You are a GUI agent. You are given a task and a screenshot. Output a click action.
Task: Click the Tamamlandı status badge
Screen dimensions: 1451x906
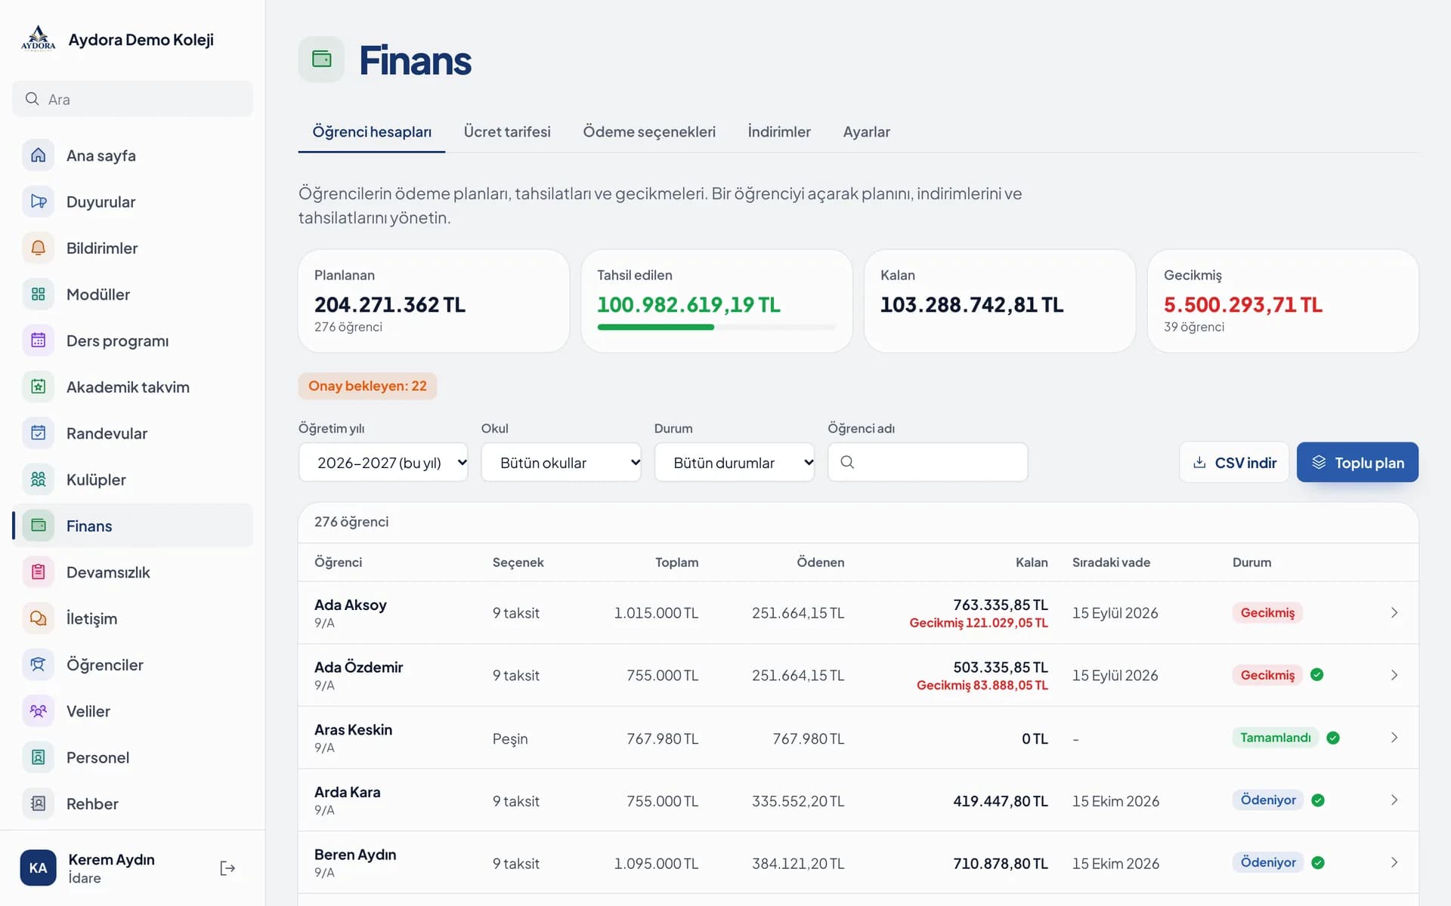pyautogui.click(x=1276, y=738)
